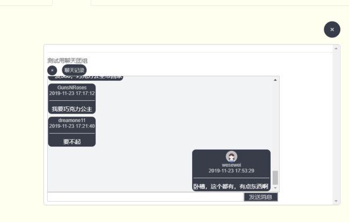Click the wesewei user avatar
This screenshot has width=349, height=222.
tap(231, 157)
